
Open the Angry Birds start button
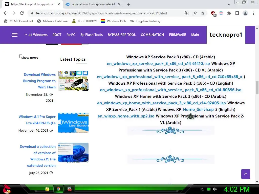pos(7,189)
